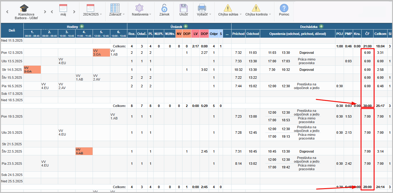Expand Úväzok columns with green plus

(186, 27)
